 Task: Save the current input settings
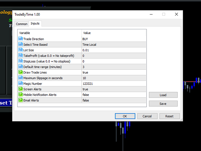click(x=163, y=103)
